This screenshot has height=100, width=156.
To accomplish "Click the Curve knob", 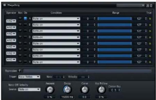I will coord(85,89).
